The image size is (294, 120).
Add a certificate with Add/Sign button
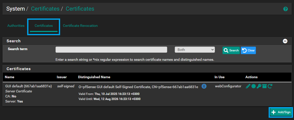click(281, 112)
